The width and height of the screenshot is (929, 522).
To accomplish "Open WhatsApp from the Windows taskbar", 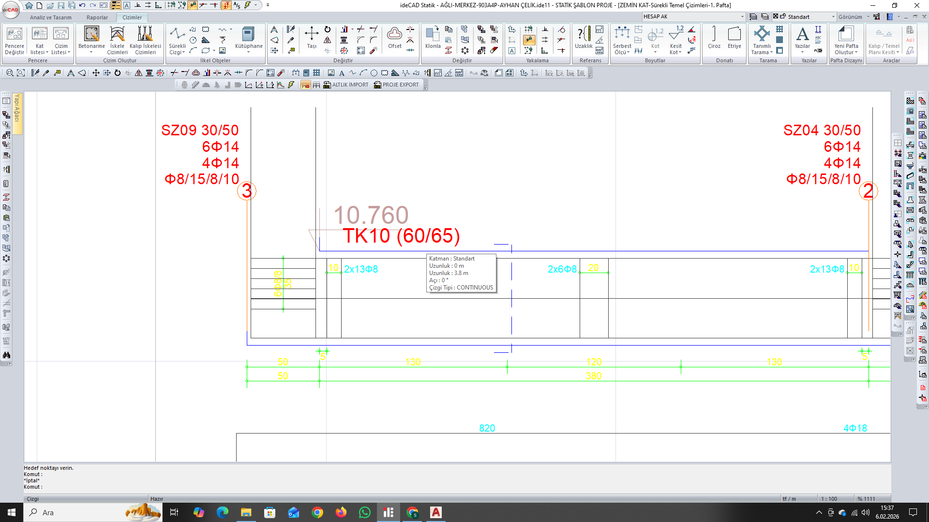I will click(365, 512).
